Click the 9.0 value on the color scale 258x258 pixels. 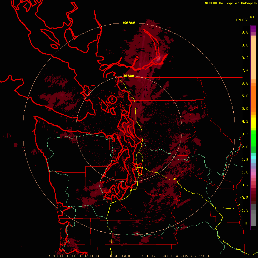coord(245,45)
